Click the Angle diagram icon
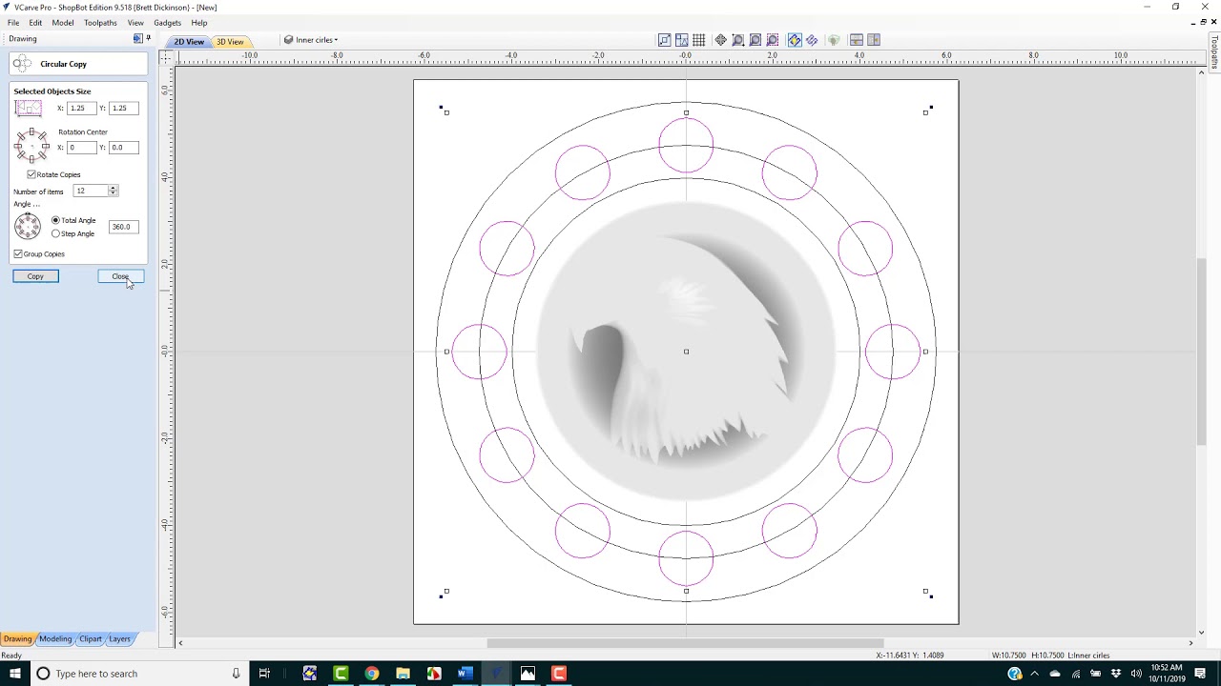This screenshot has width=1221, height=686. pos(28,227)
